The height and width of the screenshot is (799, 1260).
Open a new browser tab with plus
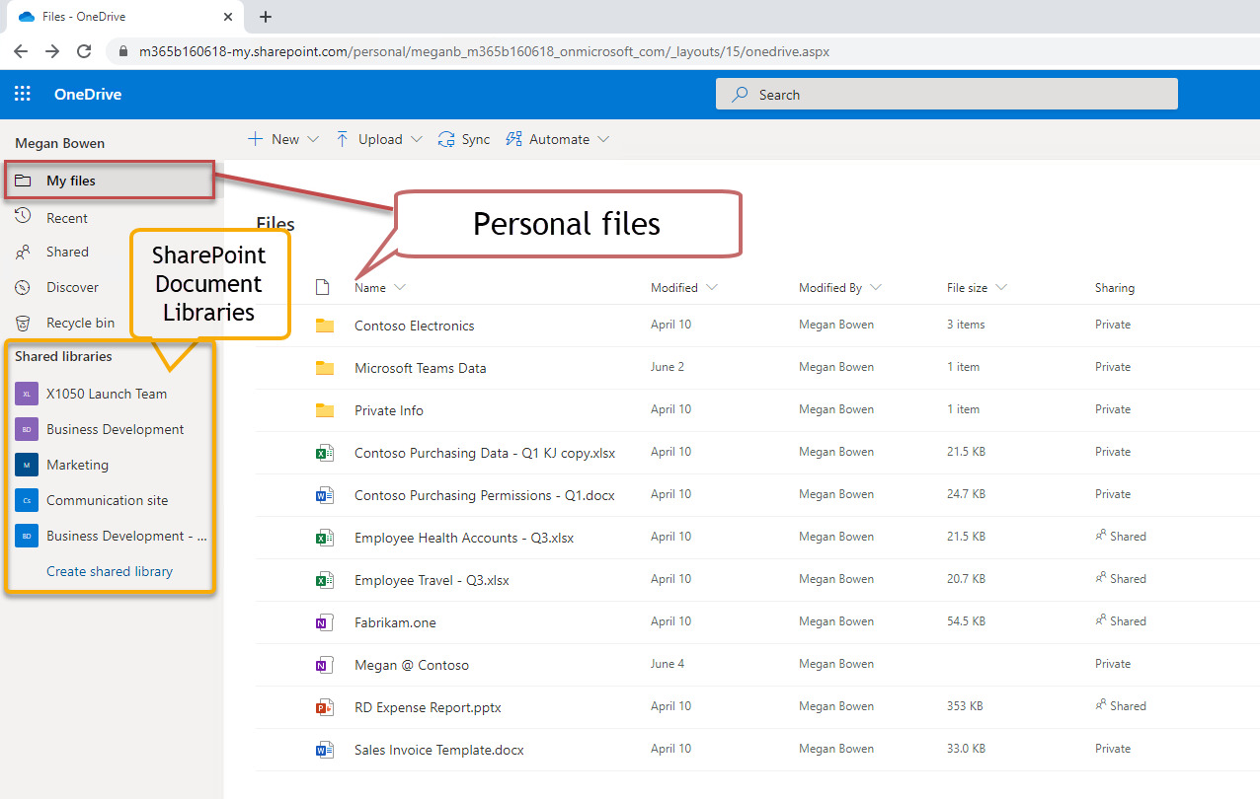pyautogui.click(x=265, y=17)
